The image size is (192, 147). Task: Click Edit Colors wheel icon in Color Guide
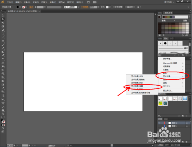pyautogui.click(x=183, y=35)
